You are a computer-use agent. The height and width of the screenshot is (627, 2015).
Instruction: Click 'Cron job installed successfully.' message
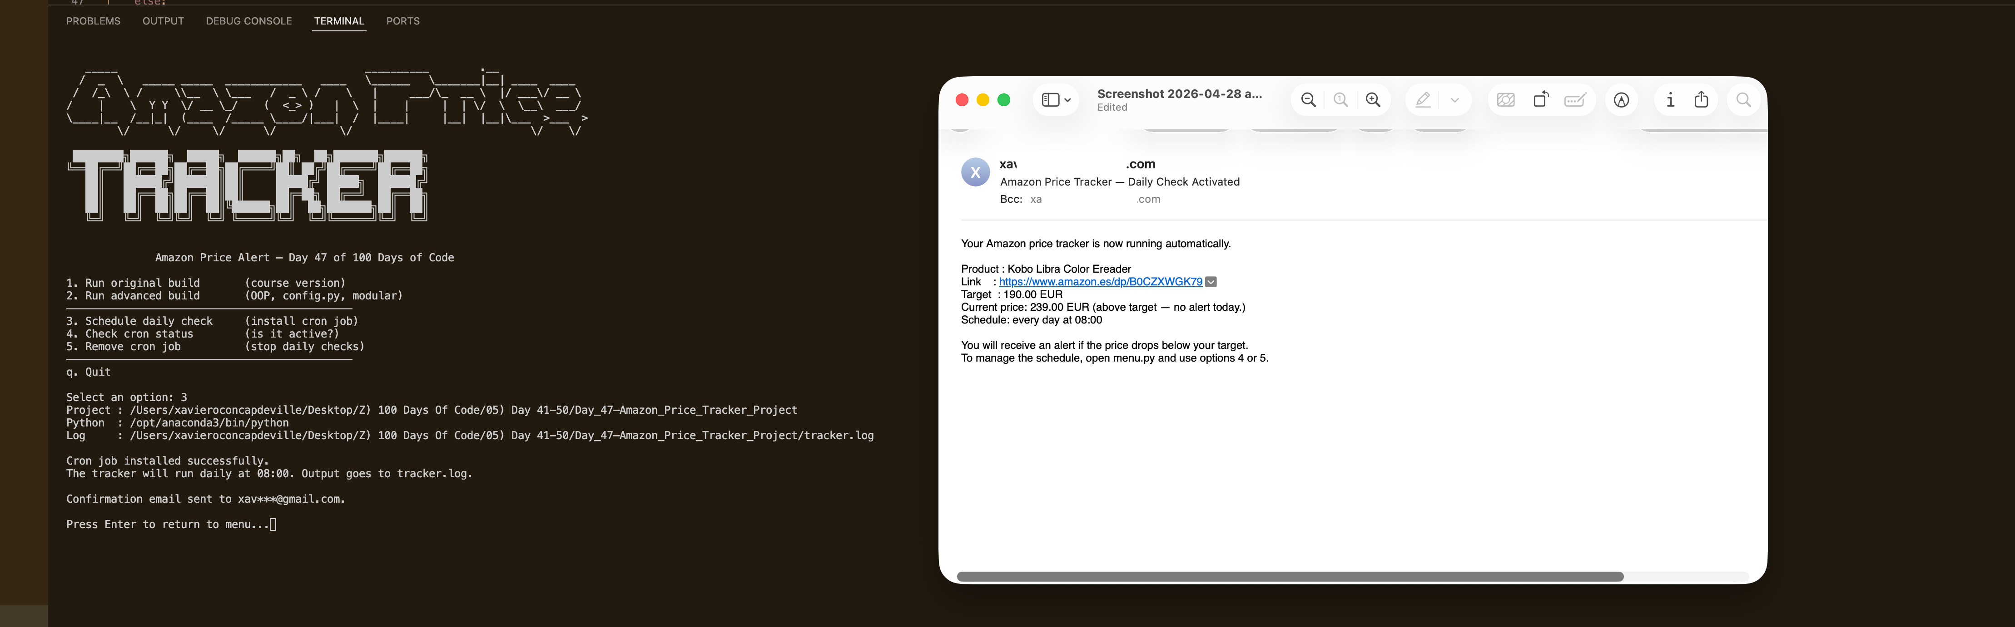tap(168, 460)
